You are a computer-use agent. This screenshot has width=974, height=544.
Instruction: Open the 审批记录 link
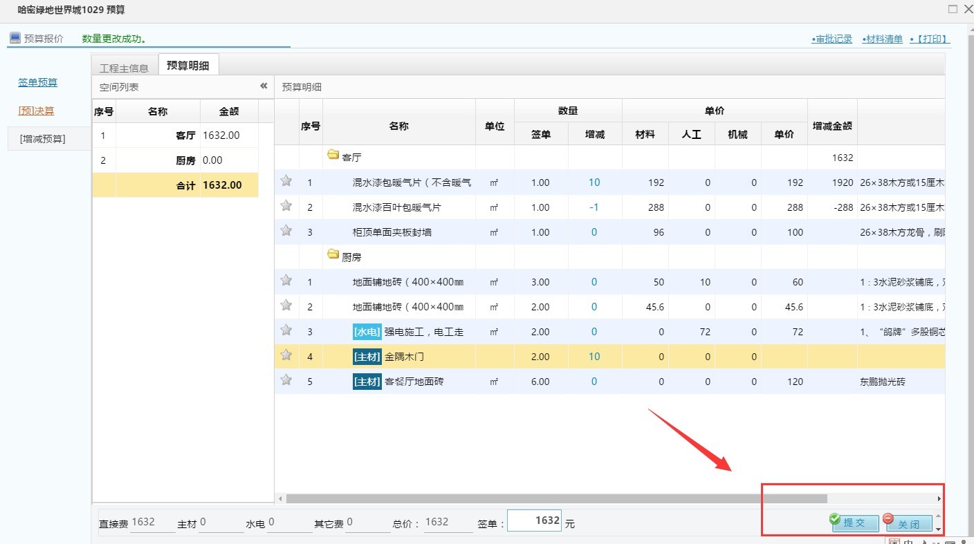point(834,39)
